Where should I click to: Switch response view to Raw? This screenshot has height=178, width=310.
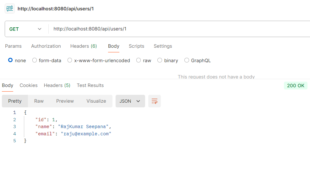pos(39,101)
